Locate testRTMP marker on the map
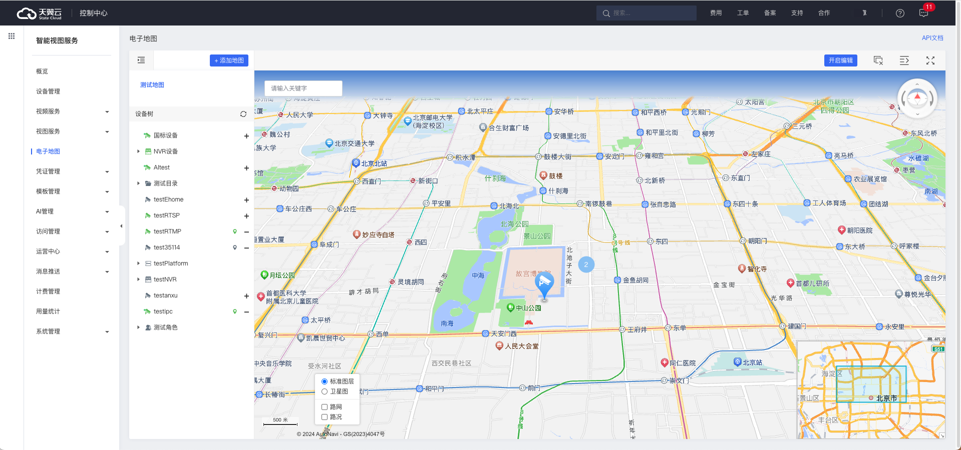Viewport: 961px width, 450px height. pos(235,231)
